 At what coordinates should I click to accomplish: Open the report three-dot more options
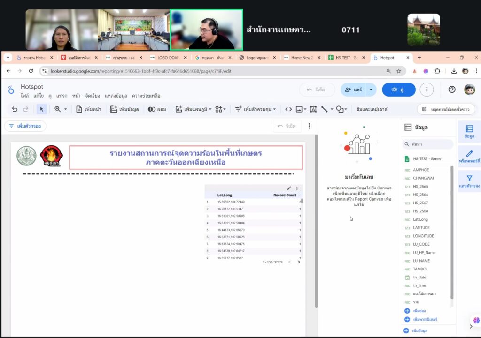tap(427, 90)
